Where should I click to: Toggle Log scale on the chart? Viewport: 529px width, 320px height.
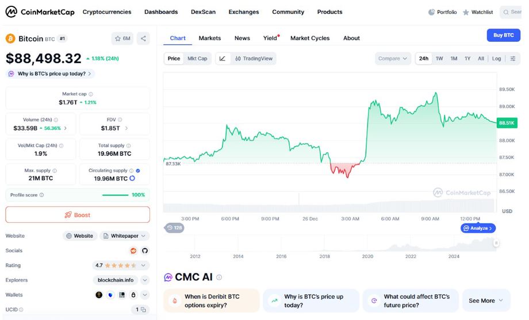(496, 59)
